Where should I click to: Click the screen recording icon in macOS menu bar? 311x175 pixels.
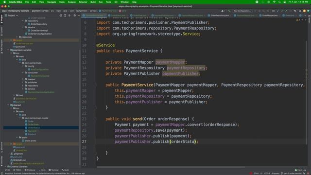coord(257,2)
